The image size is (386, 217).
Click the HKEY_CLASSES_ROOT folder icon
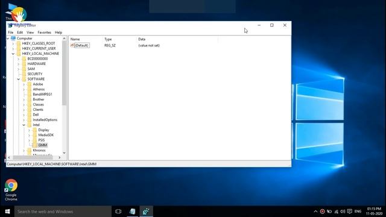click(x=19, y=43)
